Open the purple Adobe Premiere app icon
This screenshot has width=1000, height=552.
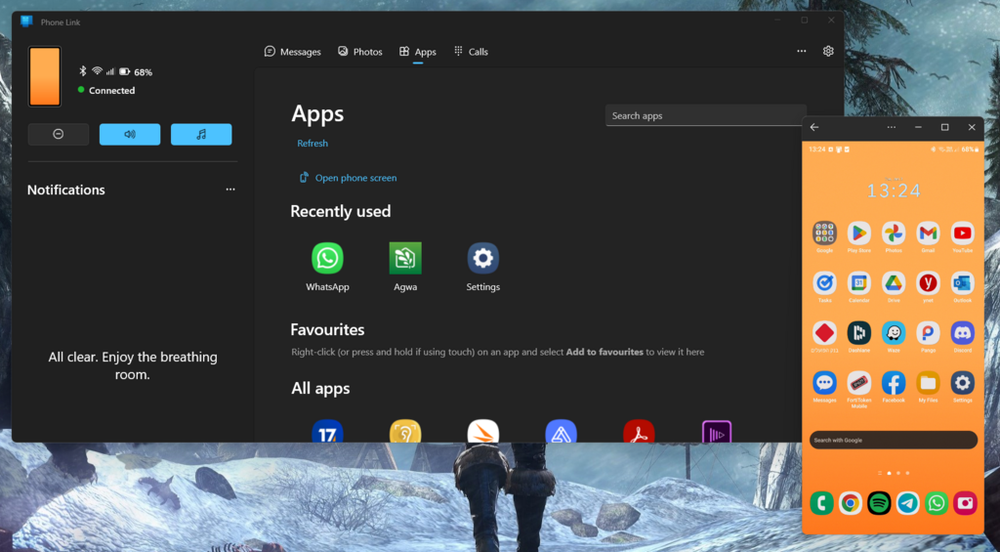pyautogui.click(x=716, y=432)
